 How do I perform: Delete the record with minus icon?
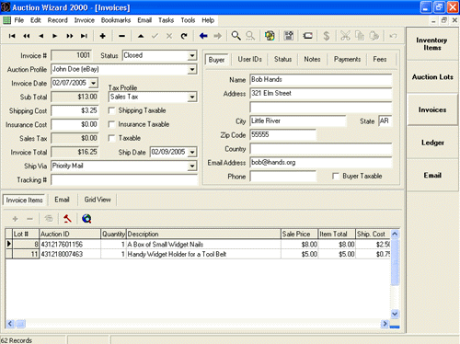point(121,36)
